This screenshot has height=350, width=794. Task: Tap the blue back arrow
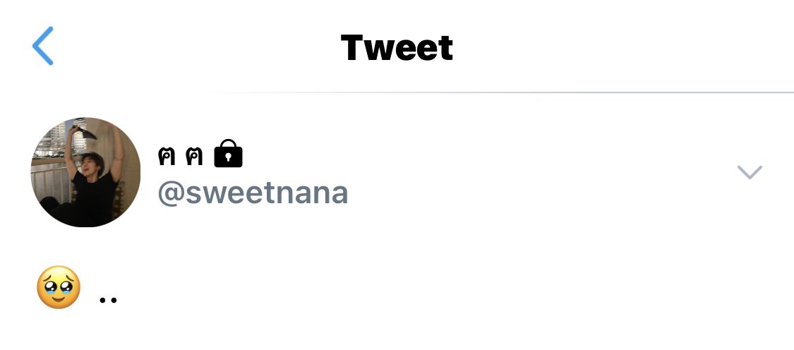coord(43,47)
